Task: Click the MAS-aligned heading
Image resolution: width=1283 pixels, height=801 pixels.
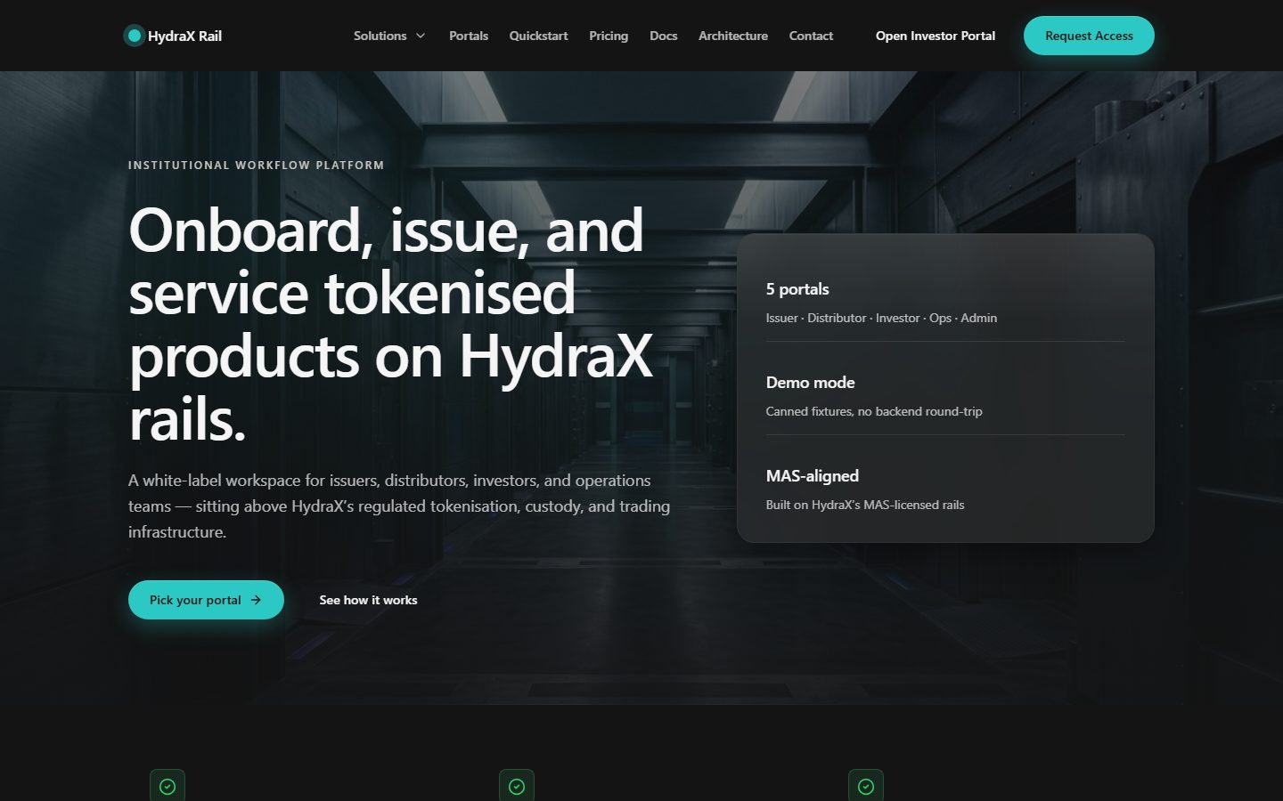Action: pyautogui.click(x=813, y=476)
